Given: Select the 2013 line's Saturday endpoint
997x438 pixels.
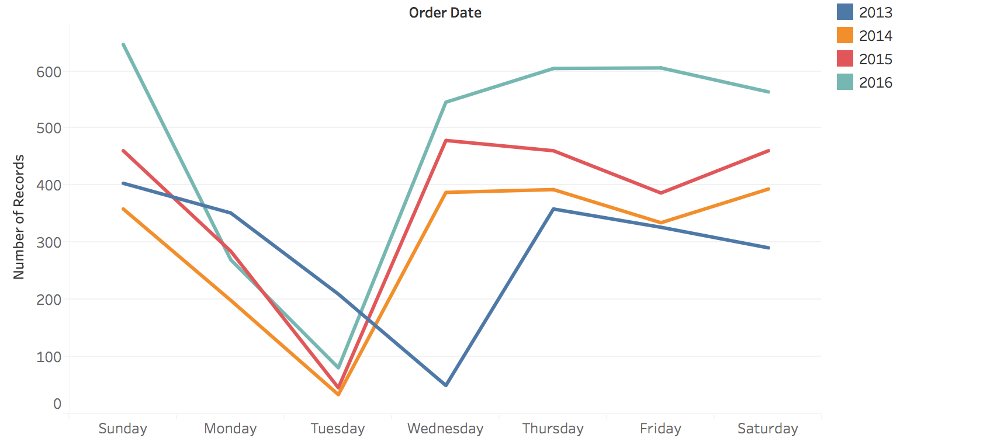Looking at the screenshot, I should tap(768, 248).
